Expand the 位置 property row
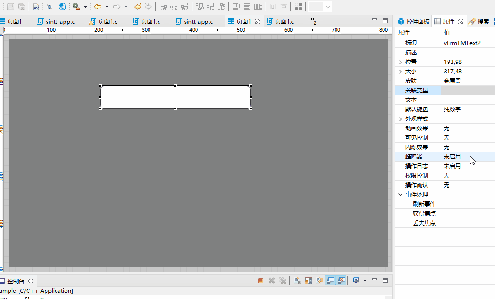This screenshot has width=495, height=299. [400, 62]
